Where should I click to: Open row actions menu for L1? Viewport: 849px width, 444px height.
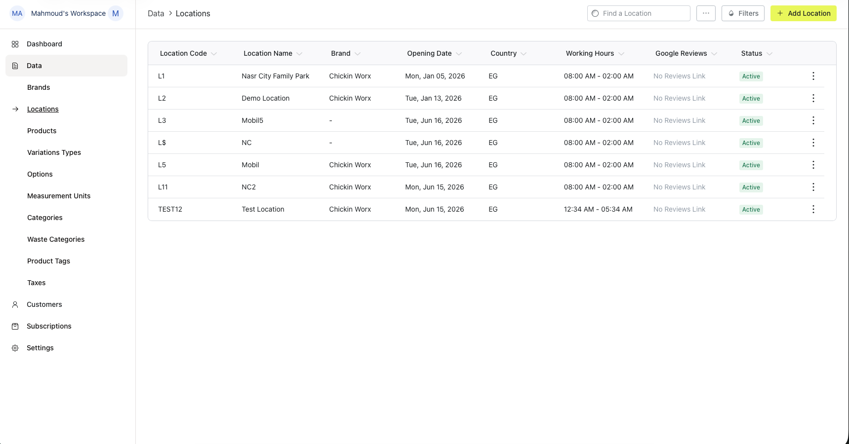pos(813,76)
